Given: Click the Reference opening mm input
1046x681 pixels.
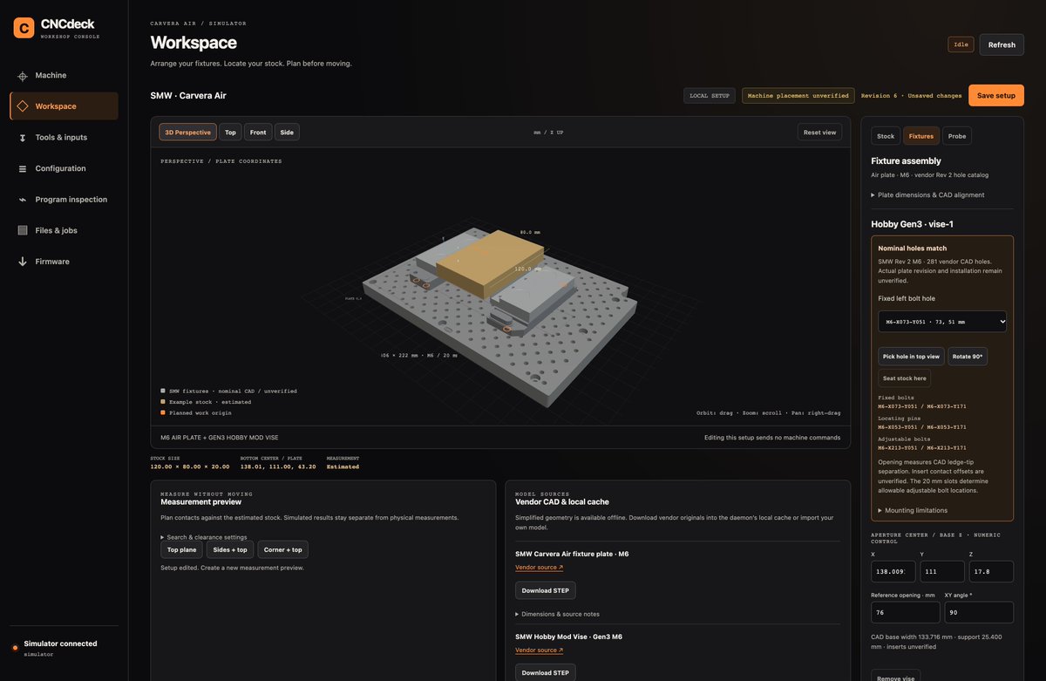Looking at the screenshot, I should tap(906, 612).
